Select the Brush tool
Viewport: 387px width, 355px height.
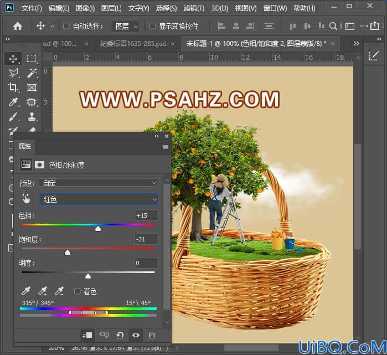[13, 116]
